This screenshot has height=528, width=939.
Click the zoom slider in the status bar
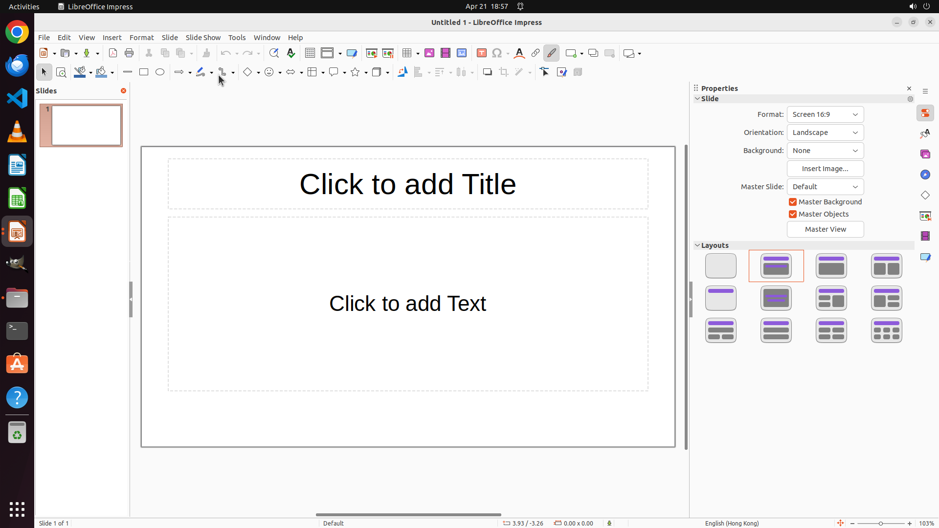tap(881, 523)
